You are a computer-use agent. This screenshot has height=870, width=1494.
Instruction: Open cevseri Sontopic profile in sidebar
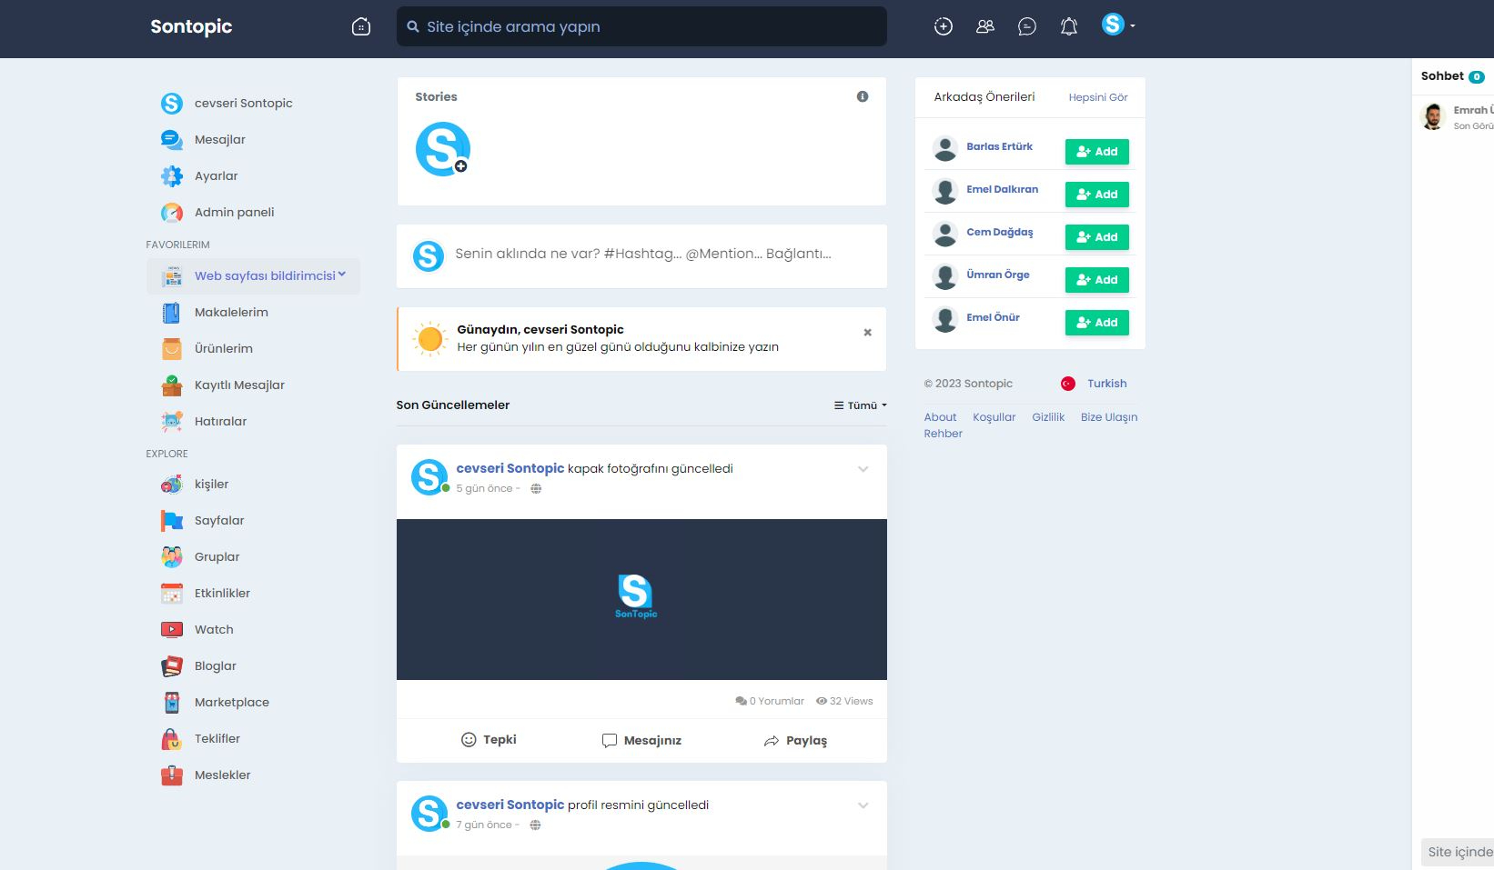click(244, 103)
